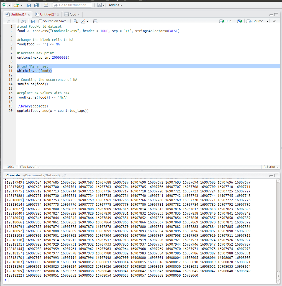Screen dimensions: 282x286
Task: Open workspace panes layout dropdown
Action: (101, 5)
